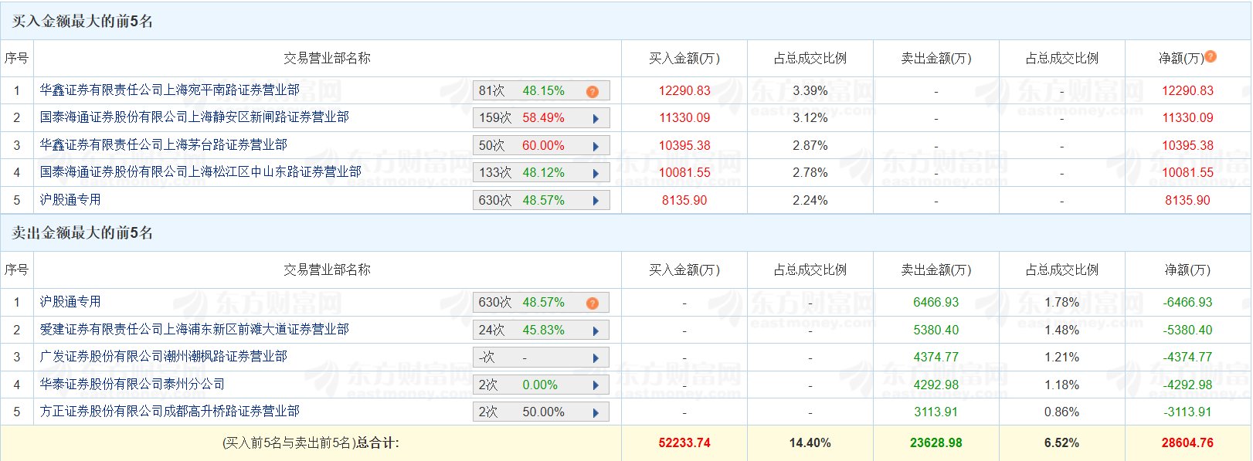The height and width of the screenshot is (461, 1253).
Task: Click buy amount 12290.83 in row 1
Action: pyautogui.click(x=684, y=90)
